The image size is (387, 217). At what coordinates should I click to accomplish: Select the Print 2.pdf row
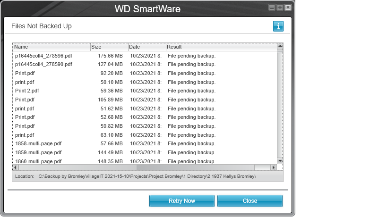[27, 91]
